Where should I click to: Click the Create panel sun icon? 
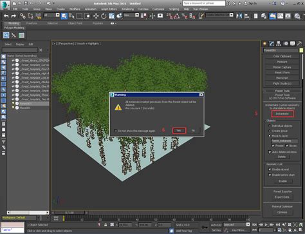[265, 44]
